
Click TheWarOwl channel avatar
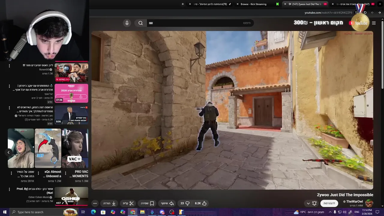click(x=369, y=203)
